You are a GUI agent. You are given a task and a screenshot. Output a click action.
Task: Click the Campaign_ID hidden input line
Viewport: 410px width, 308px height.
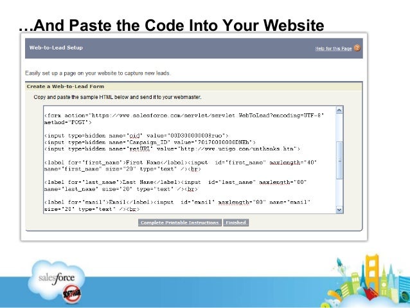pyautogui.click(x=150, y=142)
